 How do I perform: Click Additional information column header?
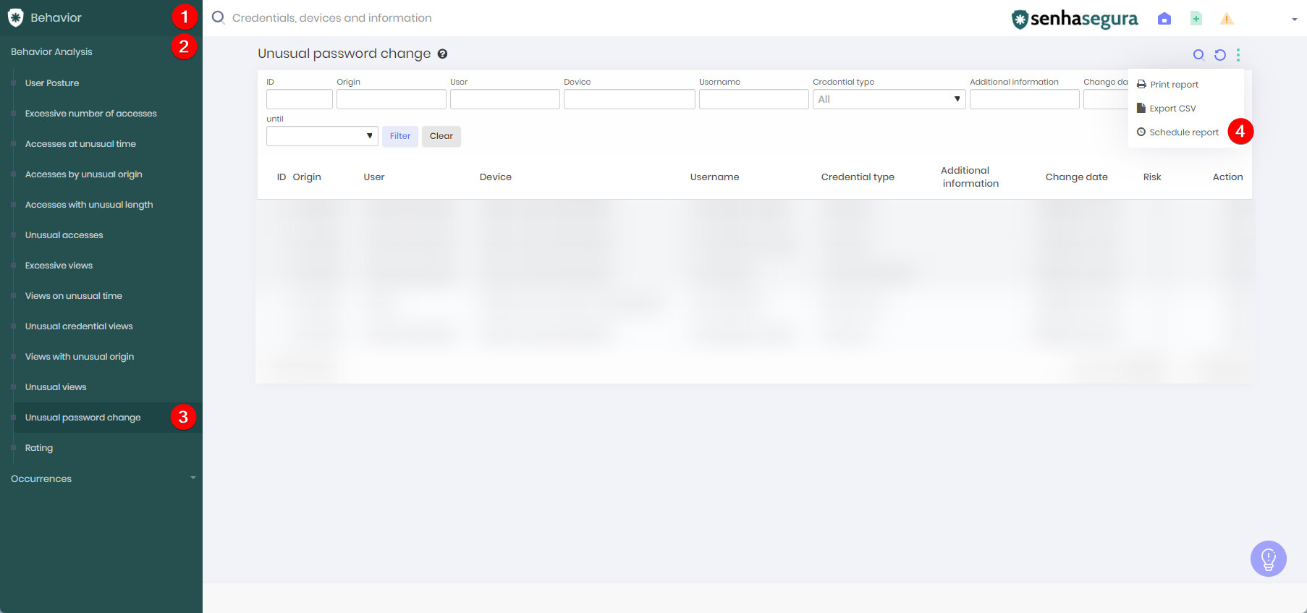(x=970, y=177)
